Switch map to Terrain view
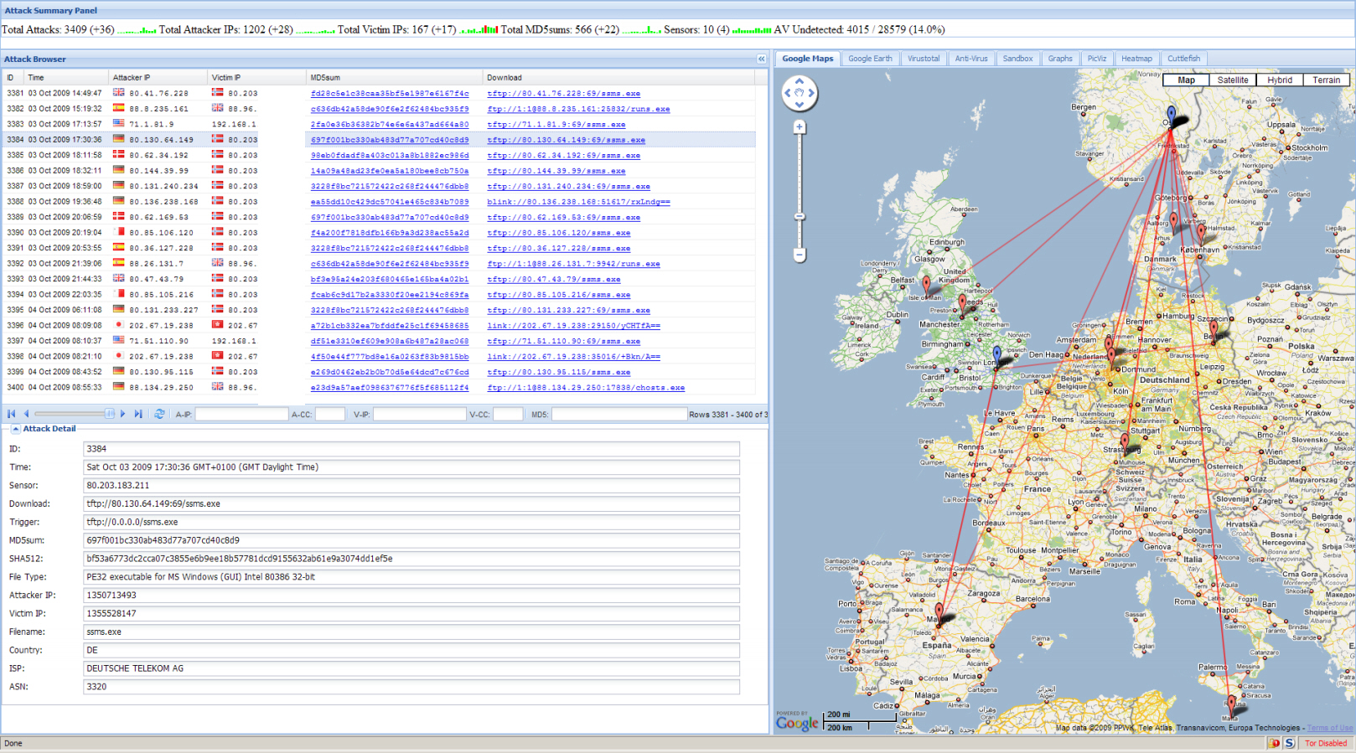 1327,80
